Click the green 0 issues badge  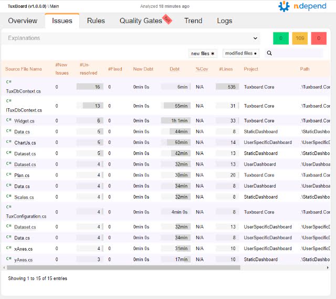tap(281, 38)
